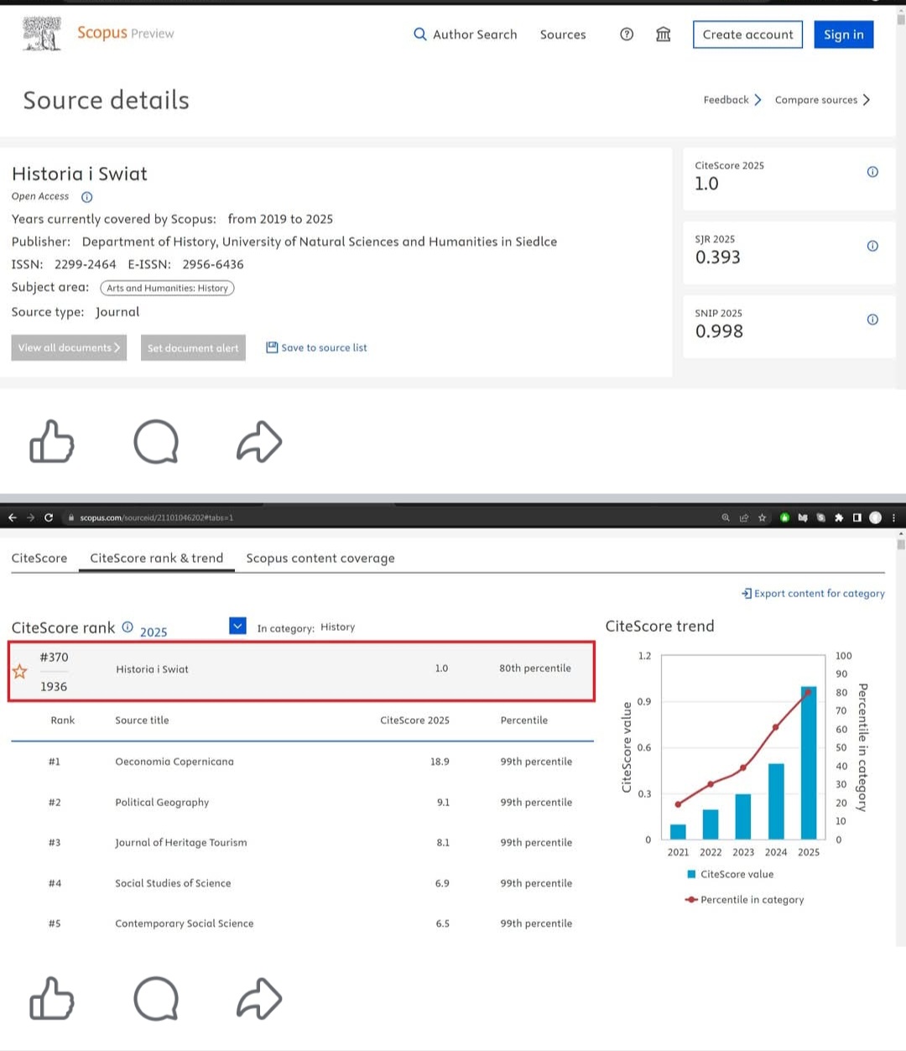This screenshot has width=906, height=1051.
Task: Click the Create account button
Action: tap(747, 34)
